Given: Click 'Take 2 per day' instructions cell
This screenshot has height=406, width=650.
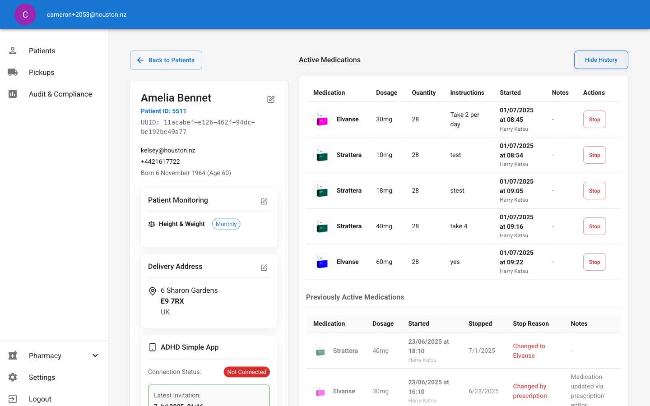Looking at the screenshot, I should tap(465, 120).
